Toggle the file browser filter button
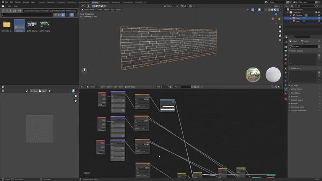This screenshot has width=322, height=181. (x=72, y=15)
